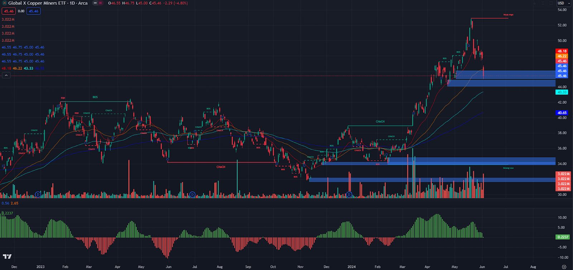
Task: Click the Aug label at right of time axis
Action: click(x=533, y=267)
